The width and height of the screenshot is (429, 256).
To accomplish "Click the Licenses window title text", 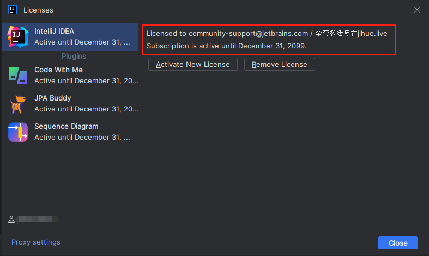I will [x=38, y=10].
